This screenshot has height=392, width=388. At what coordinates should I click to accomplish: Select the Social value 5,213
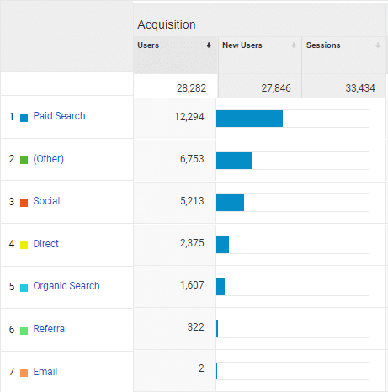[x=192, y=201]
